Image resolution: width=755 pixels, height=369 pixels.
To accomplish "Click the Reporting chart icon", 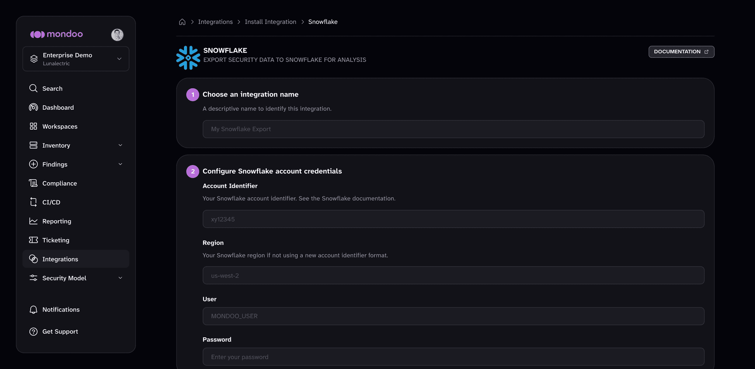I will pos(33,221).
